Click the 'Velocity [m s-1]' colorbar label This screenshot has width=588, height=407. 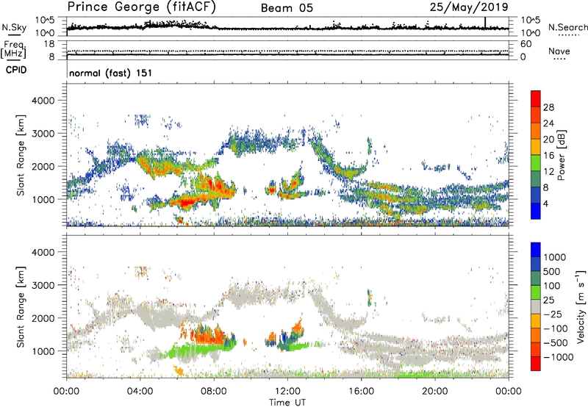tap(581, 306)
